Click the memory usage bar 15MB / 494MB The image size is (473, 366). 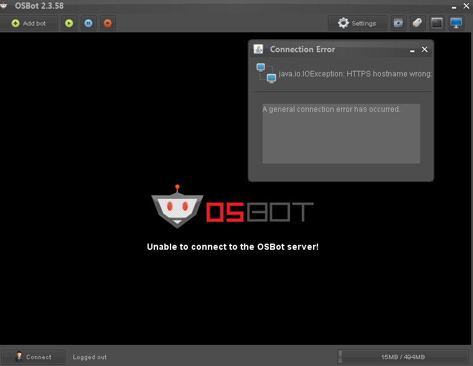point(403,357)
